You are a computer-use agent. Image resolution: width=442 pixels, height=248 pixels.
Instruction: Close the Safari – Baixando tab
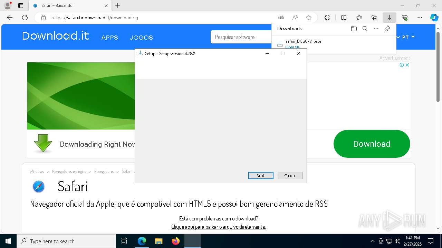click(x=106, y=6)
